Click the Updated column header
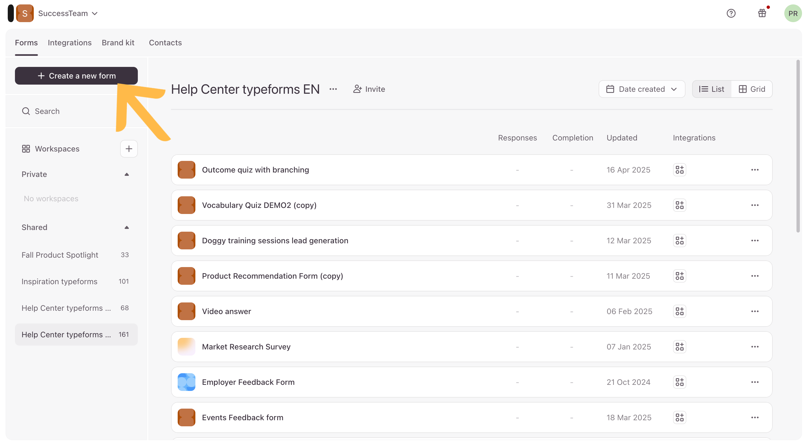Viewport: 807px width, 444px height. (622, 138)
